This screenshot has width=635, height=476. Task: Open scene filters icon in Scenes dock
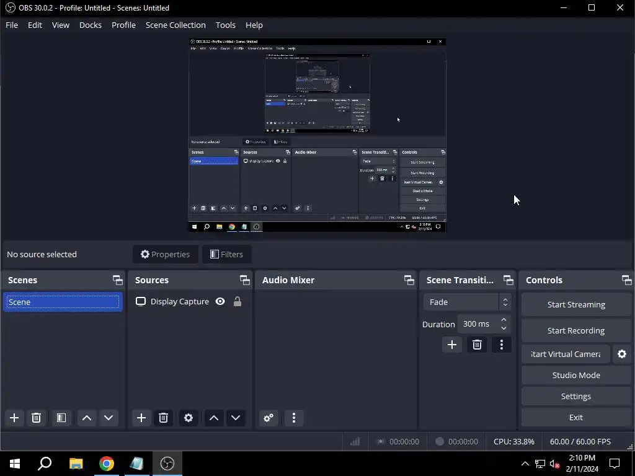(x=61, y=418)
